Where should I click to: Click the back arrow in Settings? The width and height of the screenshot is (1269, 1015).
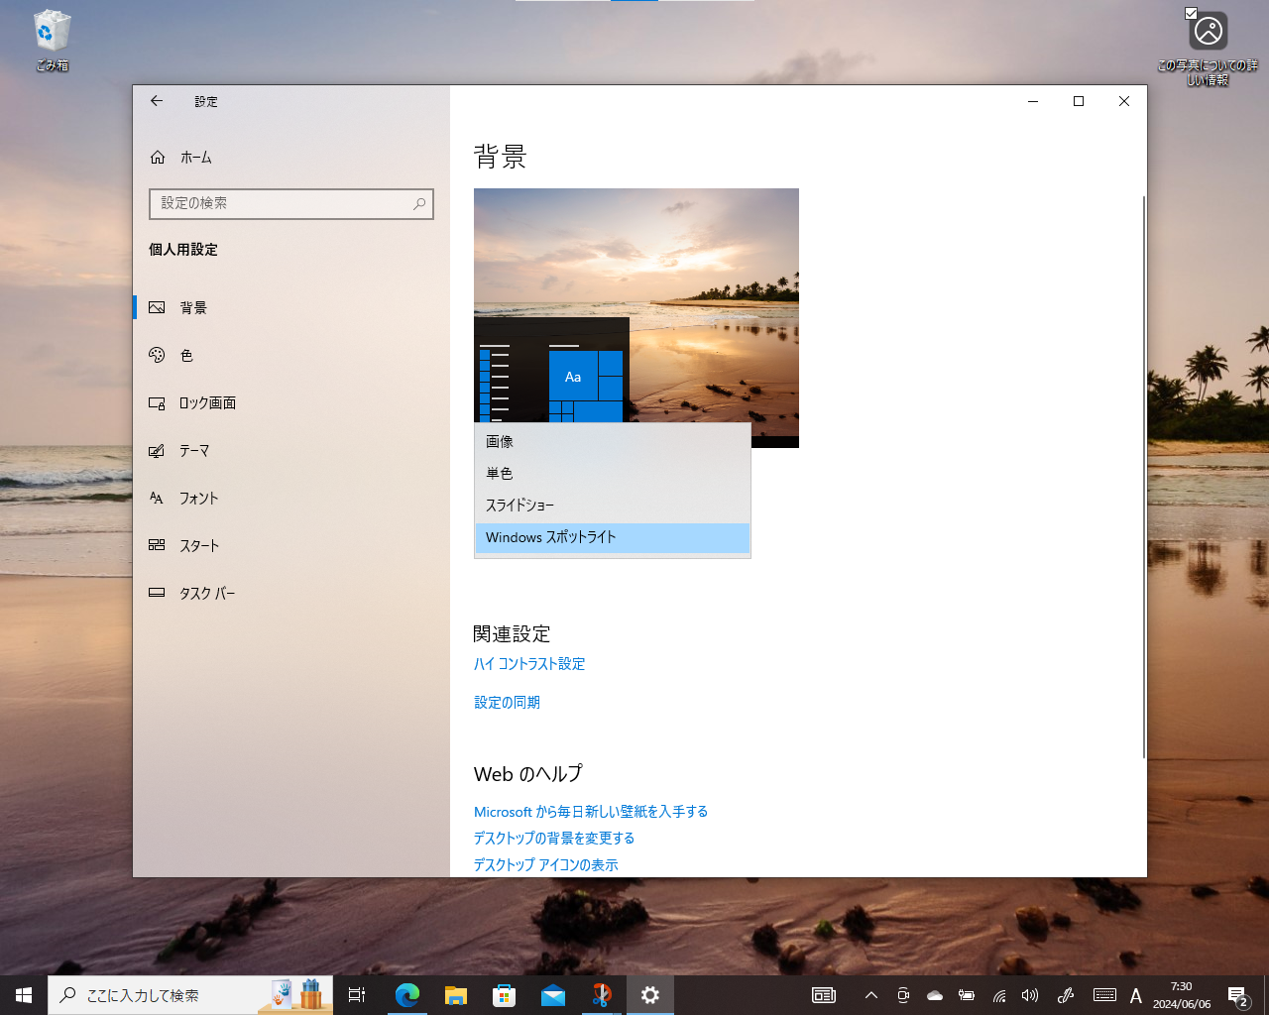156,101
